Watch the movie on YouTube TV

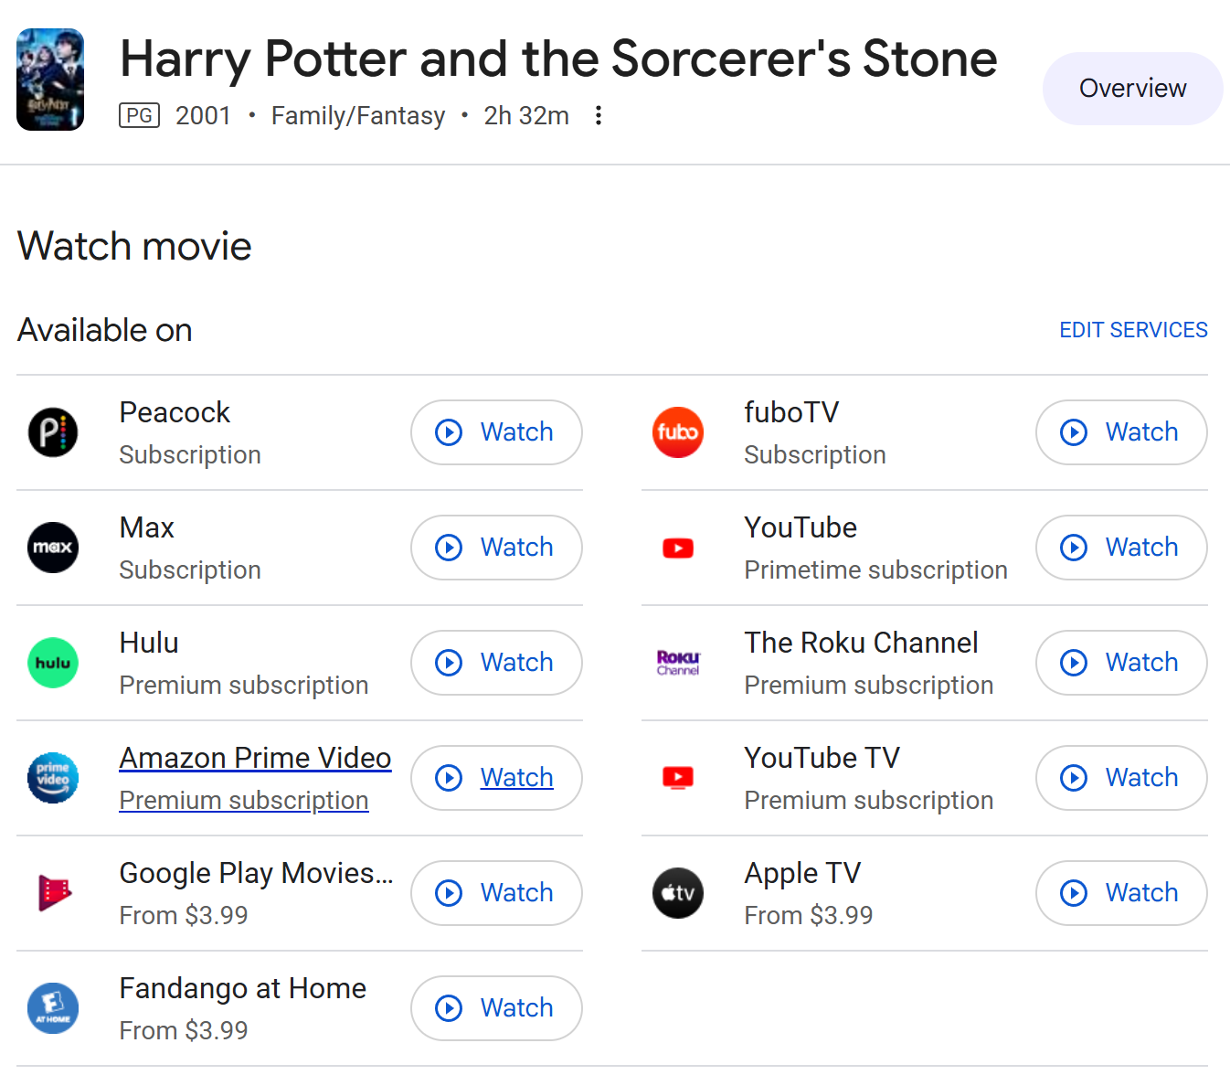[x=1121, y=778]
